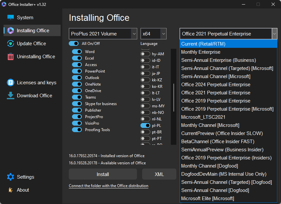Collapse the Office 2021 Perpetual Enterprise channel dropdown
Viewport: 281px width, 204px height.
tap(228, 34)
